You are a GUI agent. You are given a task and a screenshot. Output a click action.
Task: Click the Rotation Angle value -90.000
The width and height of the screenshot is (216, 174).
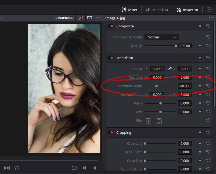pyautogui.click(x=185, y=86)
